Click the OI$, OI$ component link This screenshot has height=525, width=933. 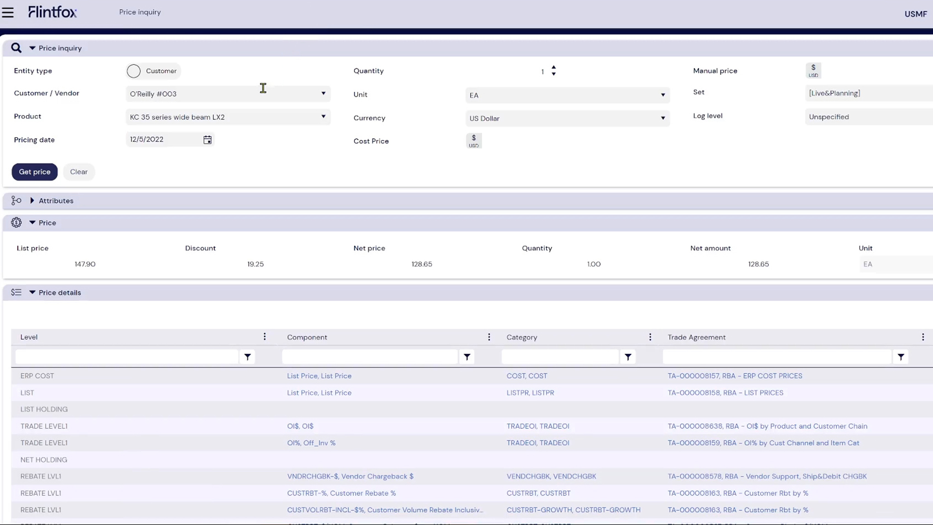300,426
